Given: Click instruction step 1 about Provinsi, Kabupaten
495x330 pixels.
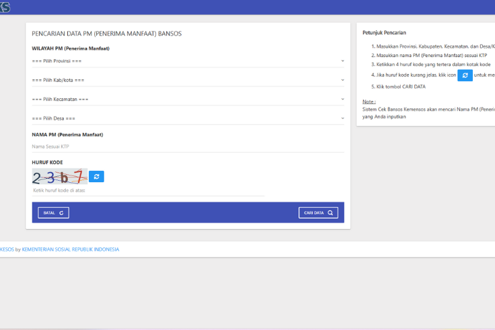Looking at the screenshot, I should 433,46.
